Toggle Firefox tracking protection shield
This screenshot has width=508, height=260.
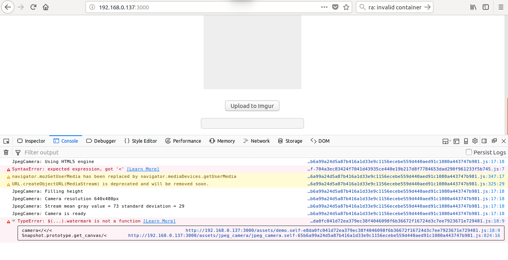coord(335,7)
